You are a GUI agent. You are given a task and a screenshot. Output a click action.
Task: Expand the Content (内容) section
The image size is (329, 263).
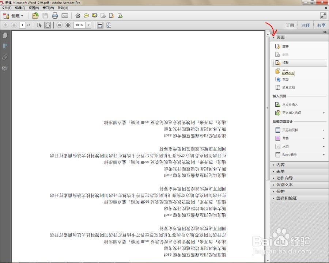(299, 165)
